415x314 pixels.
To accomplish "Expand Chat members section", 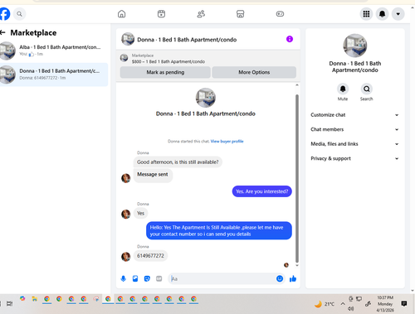I will click(x=354, y=129).
